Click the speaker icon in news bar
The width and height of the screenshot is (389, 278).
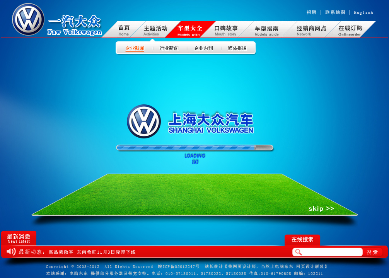point(11,252)
